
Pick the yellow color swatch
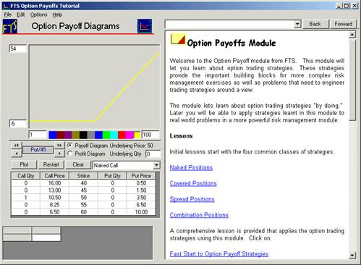click(x=137, y=135)
